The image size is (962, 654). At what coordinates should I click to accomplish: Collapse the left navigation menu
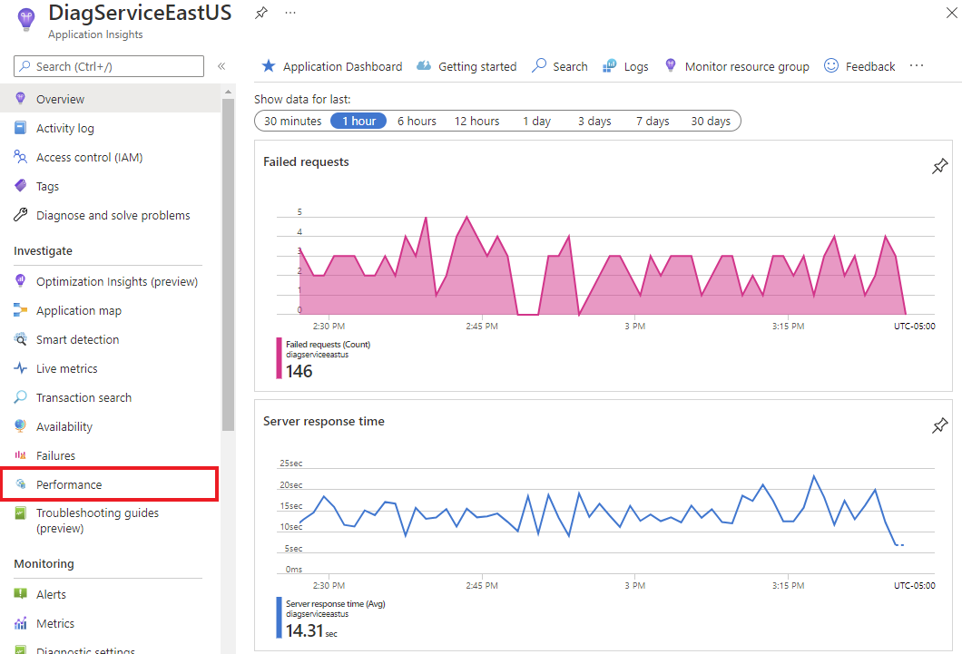(221, 66)
